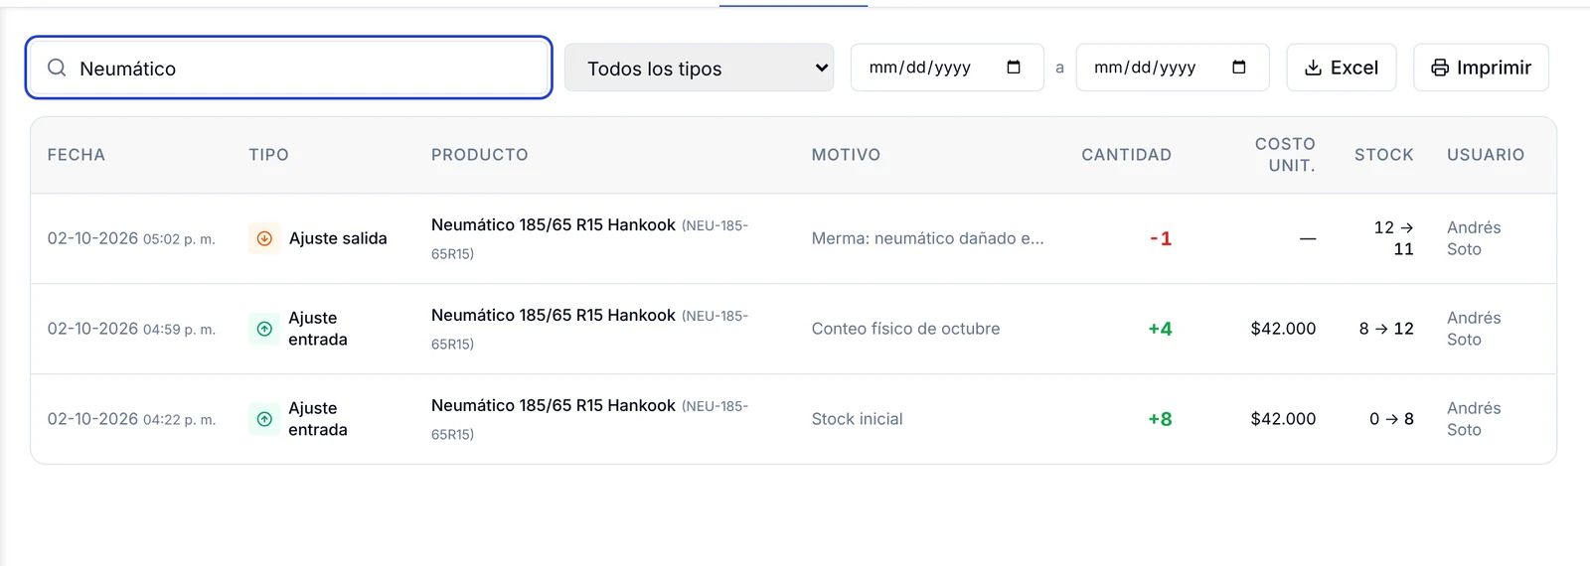
Task: Click the COSTO UNIT. column header
Action: [1285, 155]
